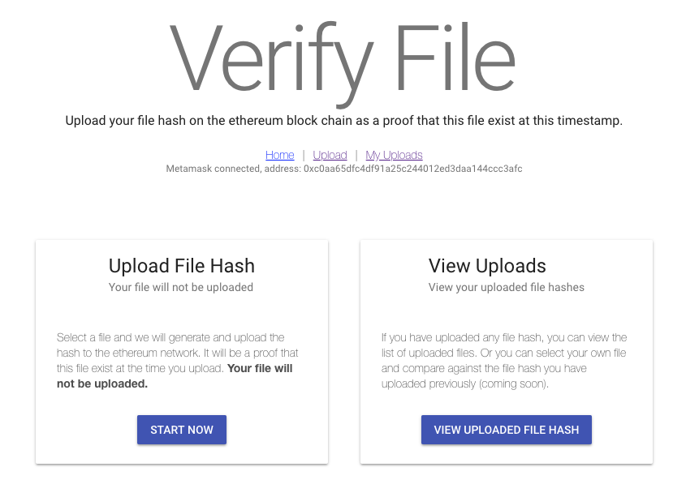Click the ethereum block chain tagline text
Viewport: 686px width, 497px height.
coord(343,121)
